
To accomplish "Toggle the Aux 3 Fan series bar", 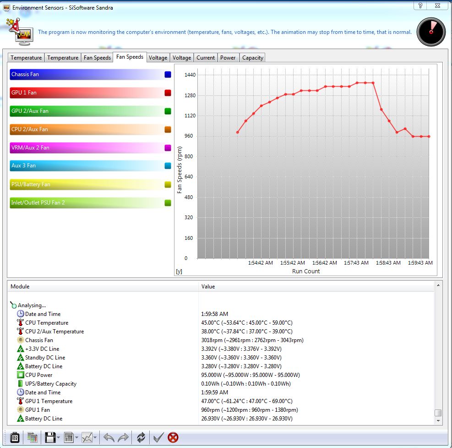I will click(91, 166).
